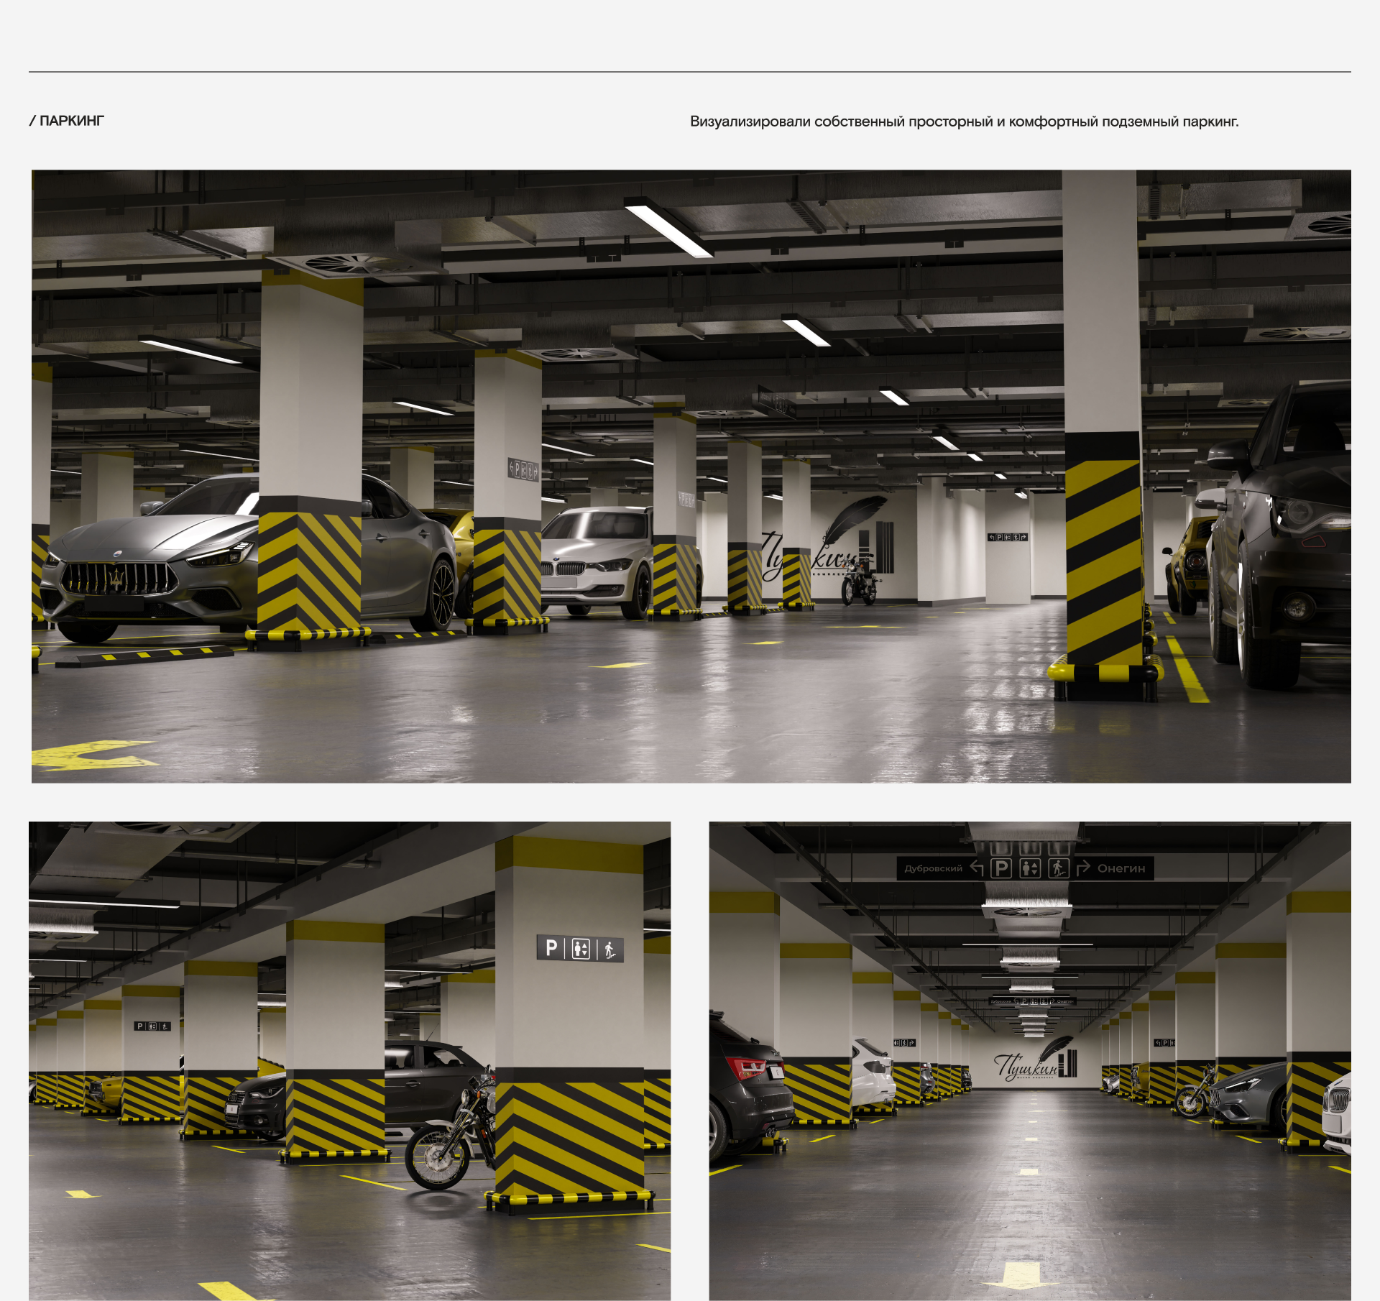Click the / ПАРКИНГ section heading
The height and width of the screenshot is (1301, 1380).
[67, 121]
